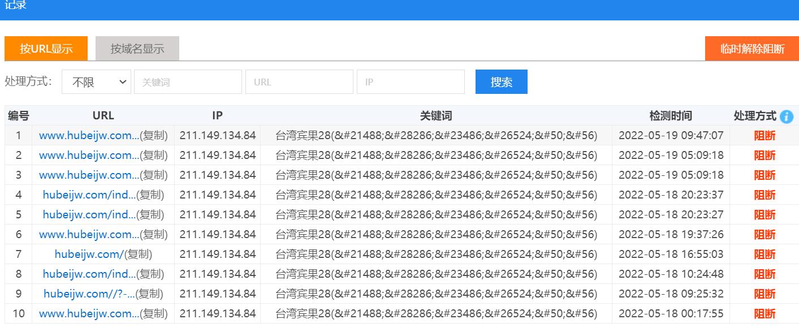The height and width of the screenshot is (332, 799).
Task: Click the IP input field
Action: pos(411,81)
